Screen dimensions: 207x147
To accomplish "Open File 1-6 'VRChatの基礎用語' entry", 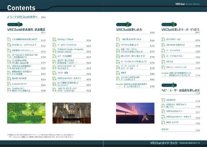I will [x=26, y=67].
